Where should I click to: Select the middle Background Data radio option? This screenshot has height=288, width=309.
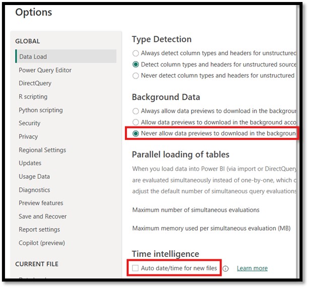click(x=135, y=122)
